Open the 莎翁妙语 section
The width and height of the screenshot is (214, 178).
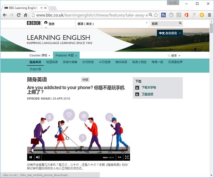point(35,69)
